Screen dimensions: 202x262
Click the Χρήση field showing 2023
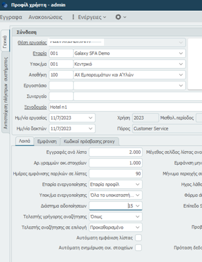(146, 118)
